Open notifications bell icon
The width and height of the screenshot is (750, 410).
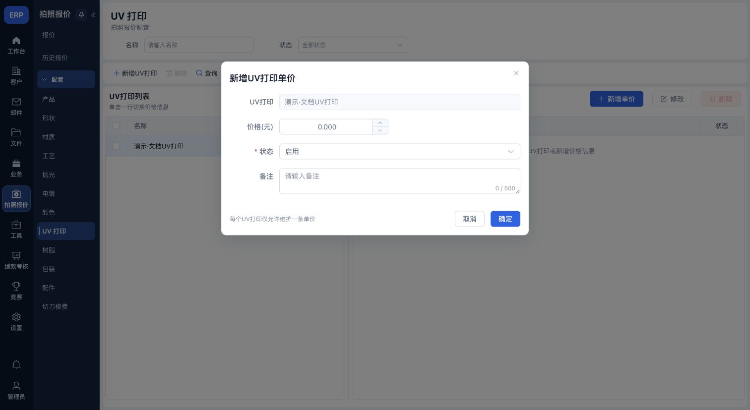coord(16,364)
